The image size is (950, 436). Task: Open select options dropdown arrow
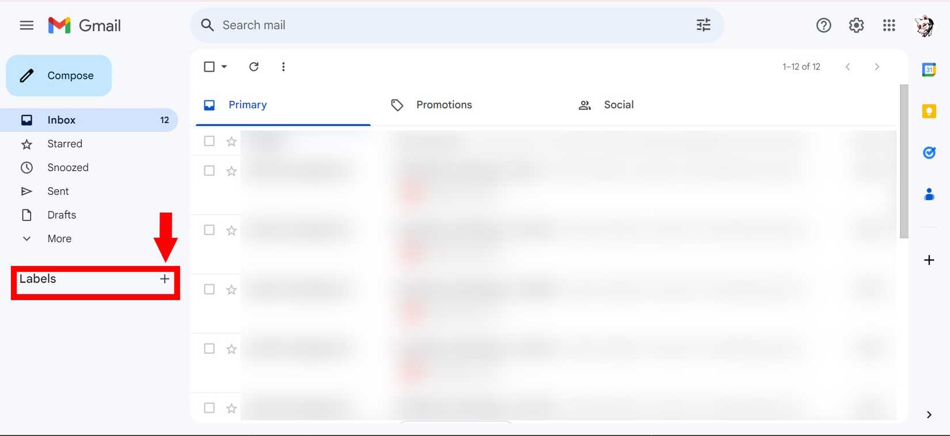225,67
